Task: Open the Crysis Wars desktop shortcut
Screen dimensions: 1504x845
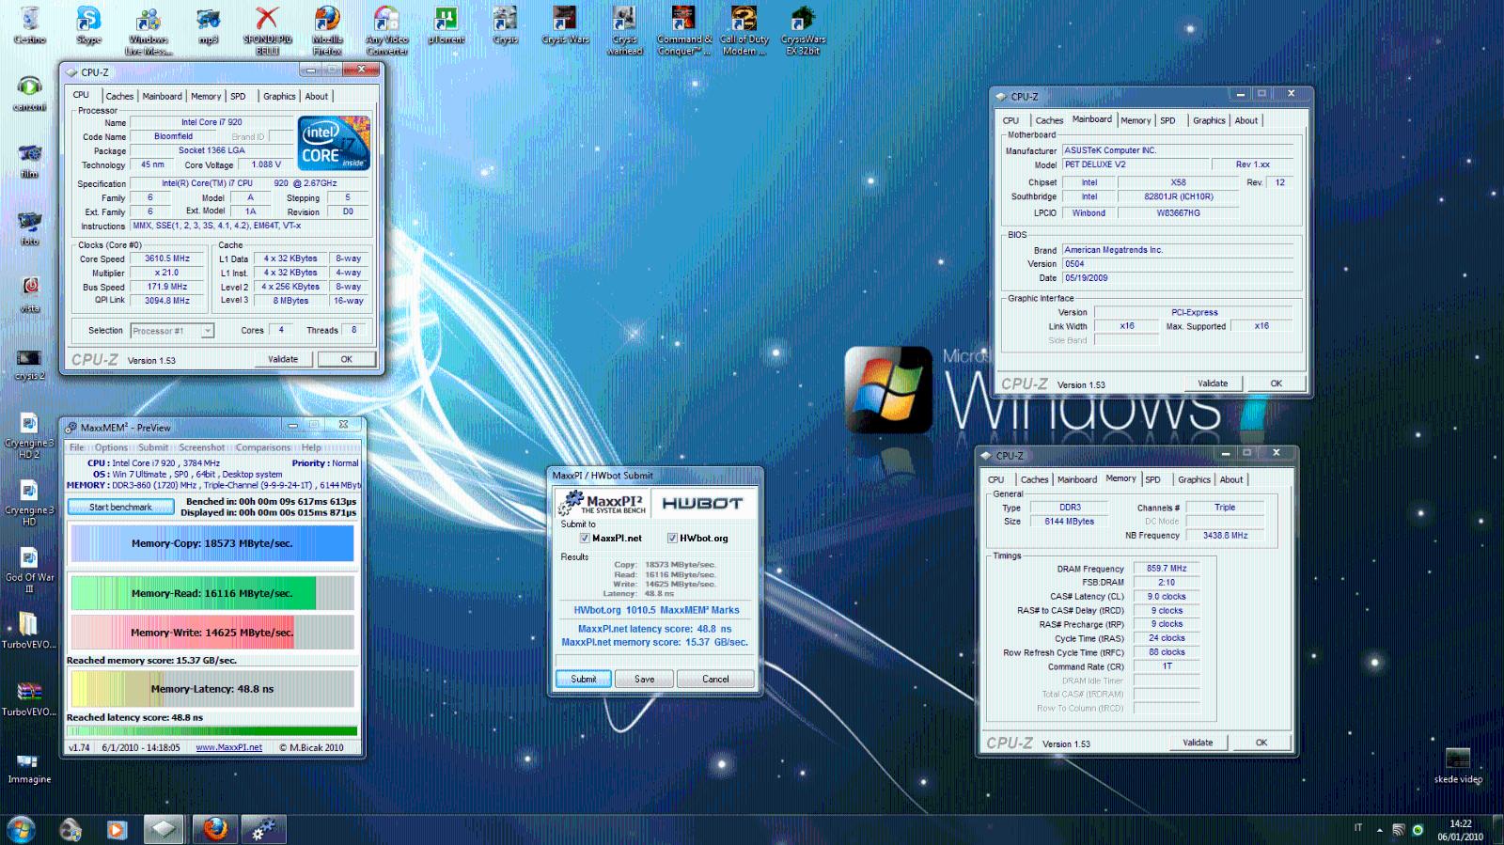Action: (565, 25)
